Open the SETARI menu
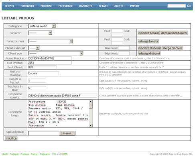Screen dimensions: 195x156 103,6
